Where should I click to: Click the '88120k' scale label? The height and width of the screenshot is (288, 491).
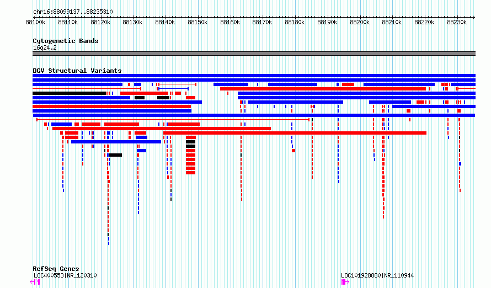point(100,23)
